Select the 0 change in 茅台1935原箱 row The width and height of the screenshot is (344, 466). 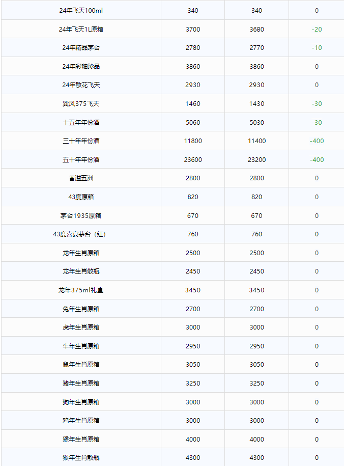pos(317,215)
